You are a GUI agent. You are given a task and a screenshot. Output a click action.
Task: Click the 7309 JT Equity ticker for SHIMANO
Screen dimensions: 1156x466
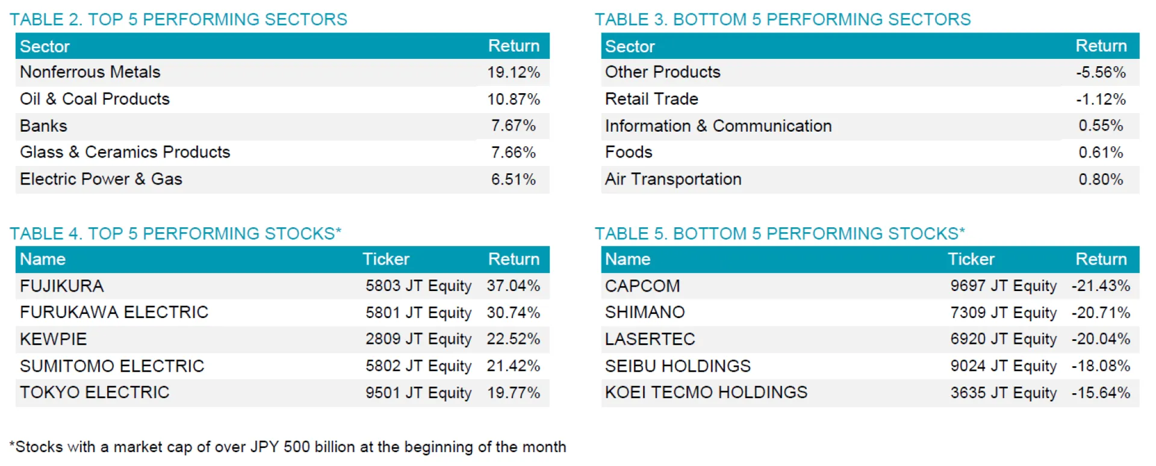[x=1004, y=313]
